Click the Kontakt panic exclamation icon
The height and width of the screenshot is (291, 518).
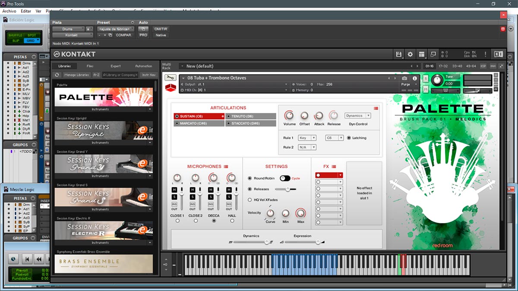pyautogui.click(x=485, y=54)
